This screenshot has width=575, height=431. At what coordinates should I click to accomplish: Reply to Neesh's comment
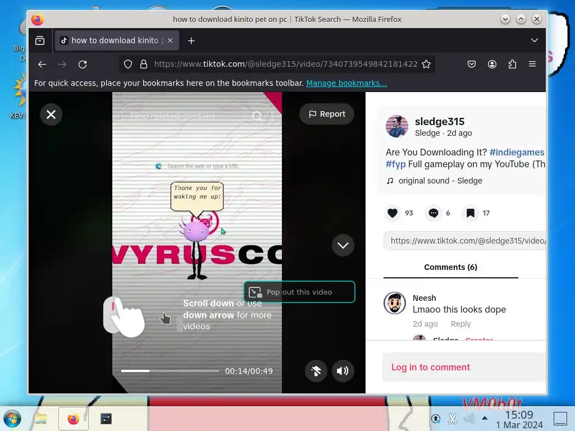pos(460,324)
